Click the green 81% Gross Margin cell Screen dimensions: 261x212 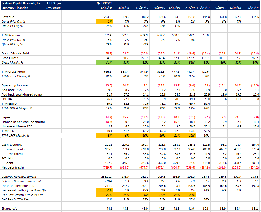(x=105, y=62)
